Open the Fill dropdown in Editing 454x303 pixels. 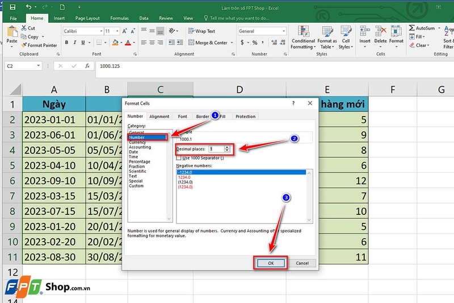pos(417,36)
